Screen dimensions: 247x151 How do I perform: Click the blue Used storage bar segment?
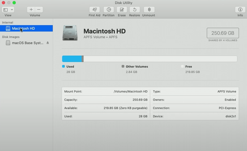[x=72, y=59]
